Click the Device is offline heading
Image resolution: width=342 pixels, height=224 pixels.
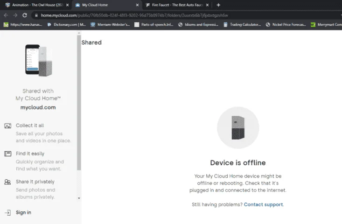[x=238, y=163]
